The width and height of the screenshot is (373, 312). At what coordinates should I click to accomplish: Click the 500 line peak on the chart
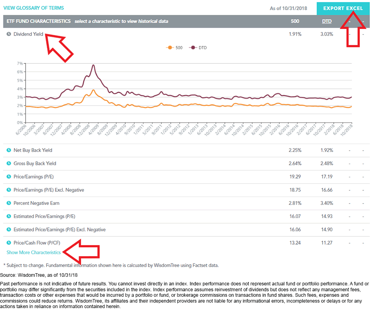93,90
